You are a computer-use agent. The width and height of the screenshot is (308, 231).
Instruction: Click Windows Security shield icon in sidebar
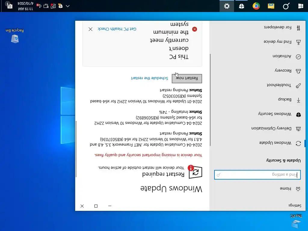(298, 115)
